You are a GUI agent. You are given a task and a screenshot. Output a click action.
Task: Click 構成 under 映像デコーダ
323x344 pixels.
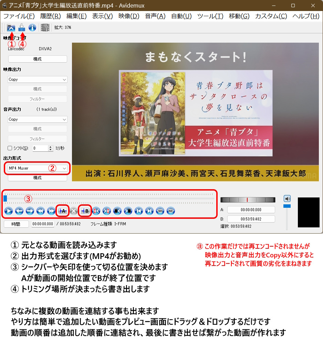point(38,59)
